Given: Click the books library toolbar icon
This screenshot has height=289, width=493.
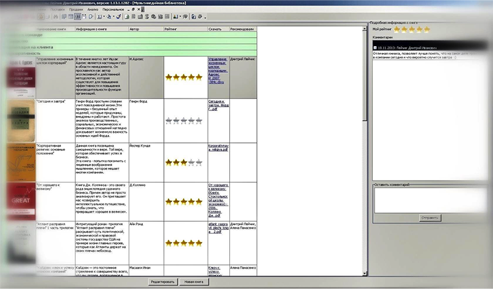Looking at the screenshot, I should pyautogui.click(x=160, y=17).
